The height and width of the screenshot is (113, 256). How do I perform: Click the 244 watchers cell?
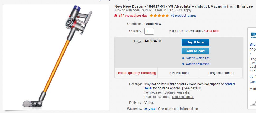tap(179, 73)
